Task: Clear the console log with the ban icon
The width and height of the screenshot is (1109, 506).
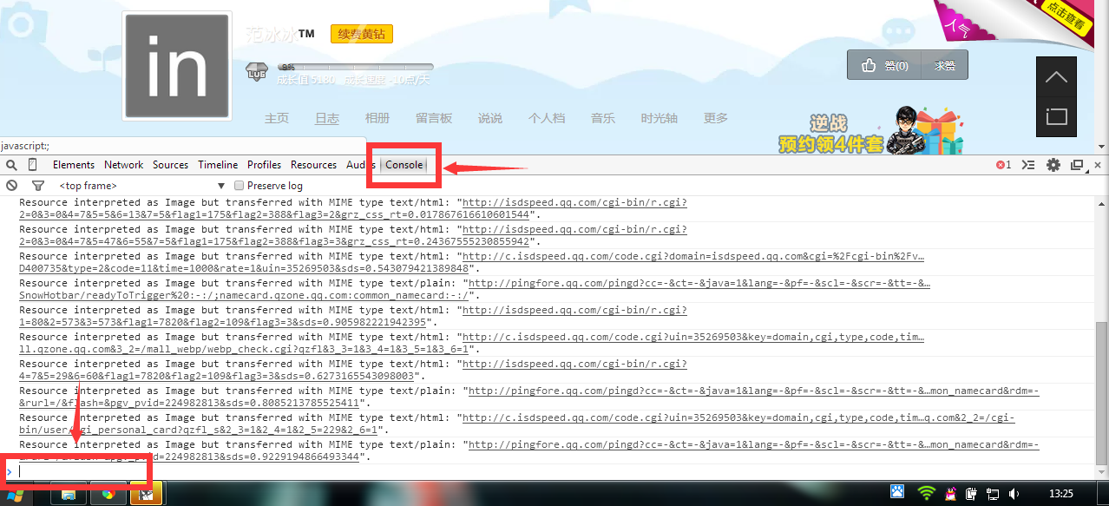Action: point(11,186)
